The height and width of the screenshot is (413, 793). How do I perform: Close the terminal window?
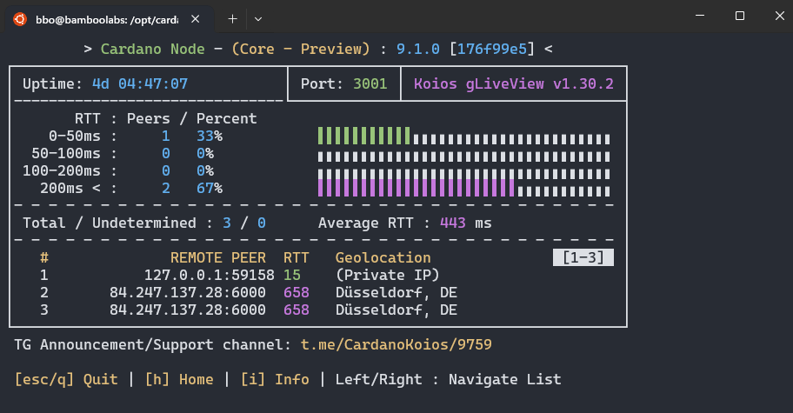pos(779,16)
